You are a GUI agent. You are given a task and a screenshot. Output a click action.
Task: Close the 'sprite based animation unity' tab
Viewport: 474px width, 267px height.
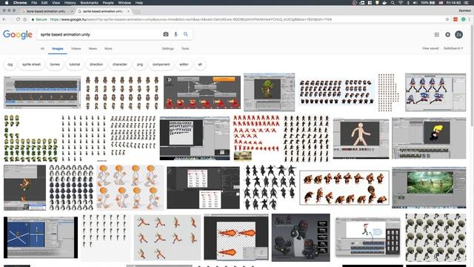(128, 11)
